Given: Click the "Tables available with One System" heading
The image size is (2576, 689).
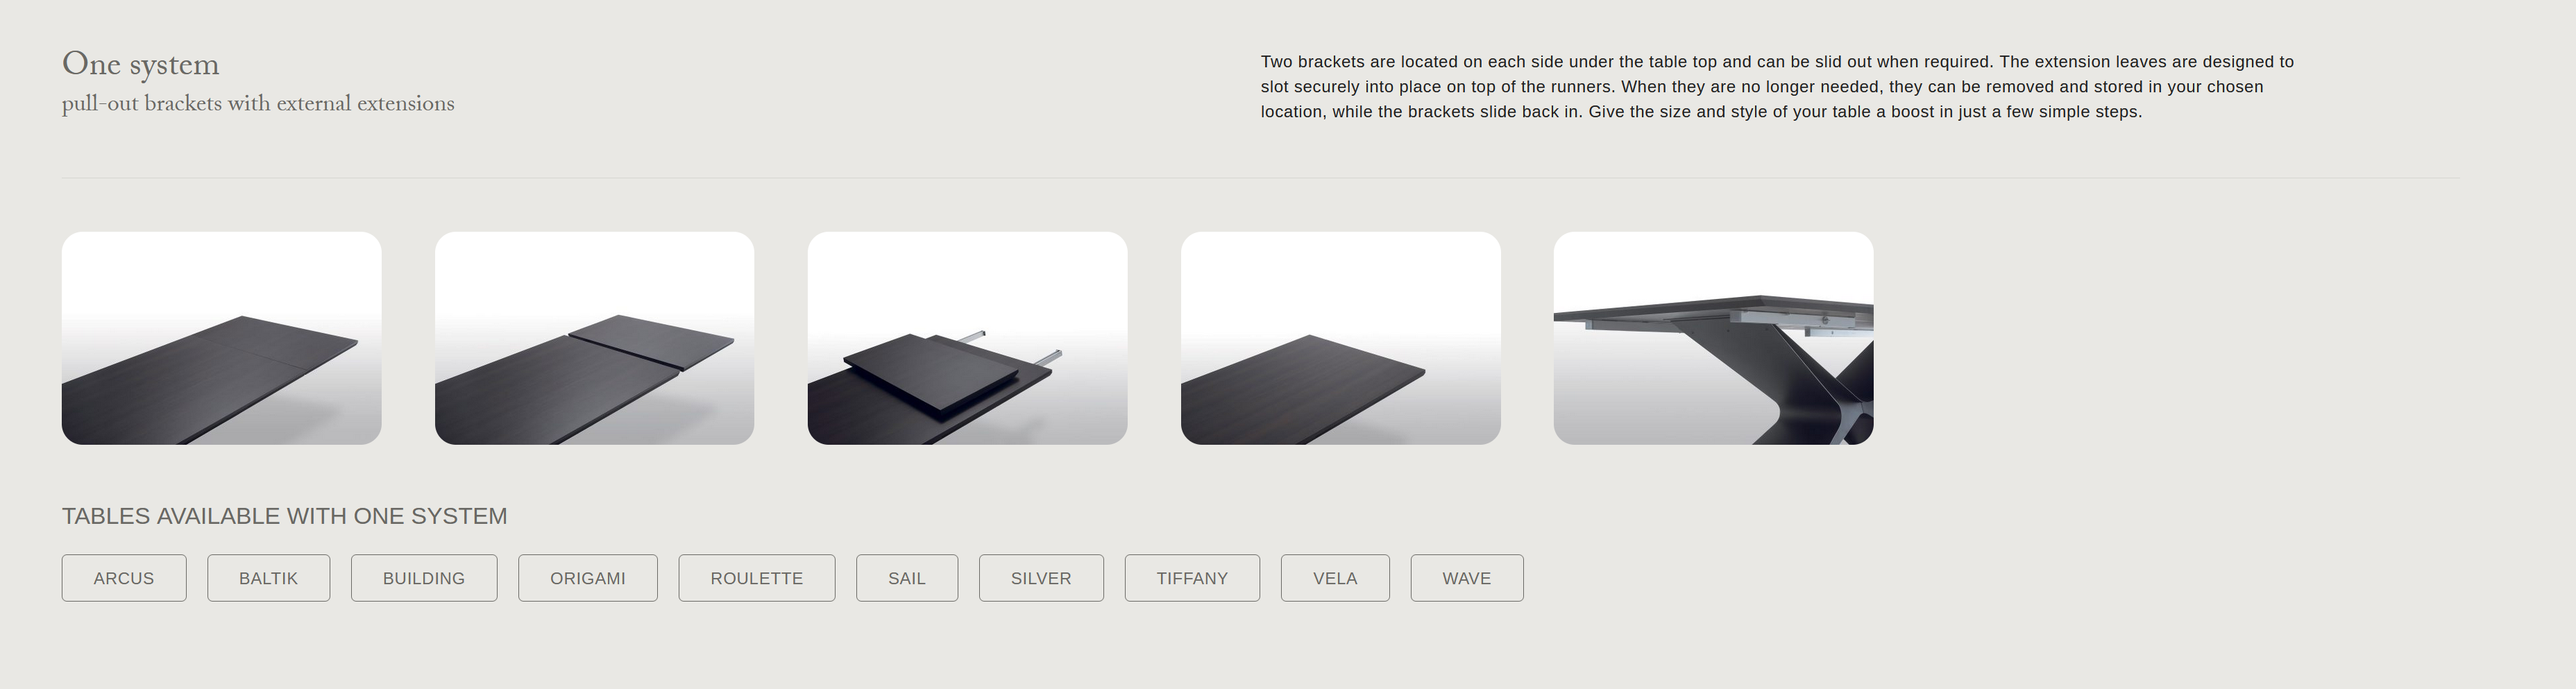Looking at the screenshot, I should click(x=285, y=516).
